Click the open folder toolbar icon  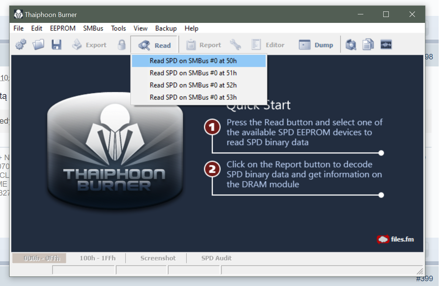click(x=38, y=45)
